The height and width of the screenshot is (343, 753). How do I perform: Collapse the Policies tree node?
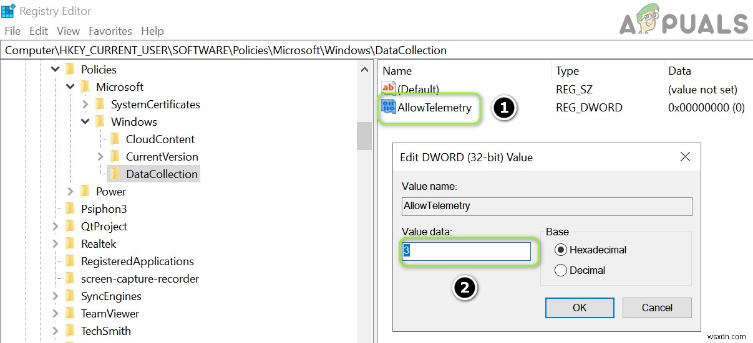pos(56,69)
